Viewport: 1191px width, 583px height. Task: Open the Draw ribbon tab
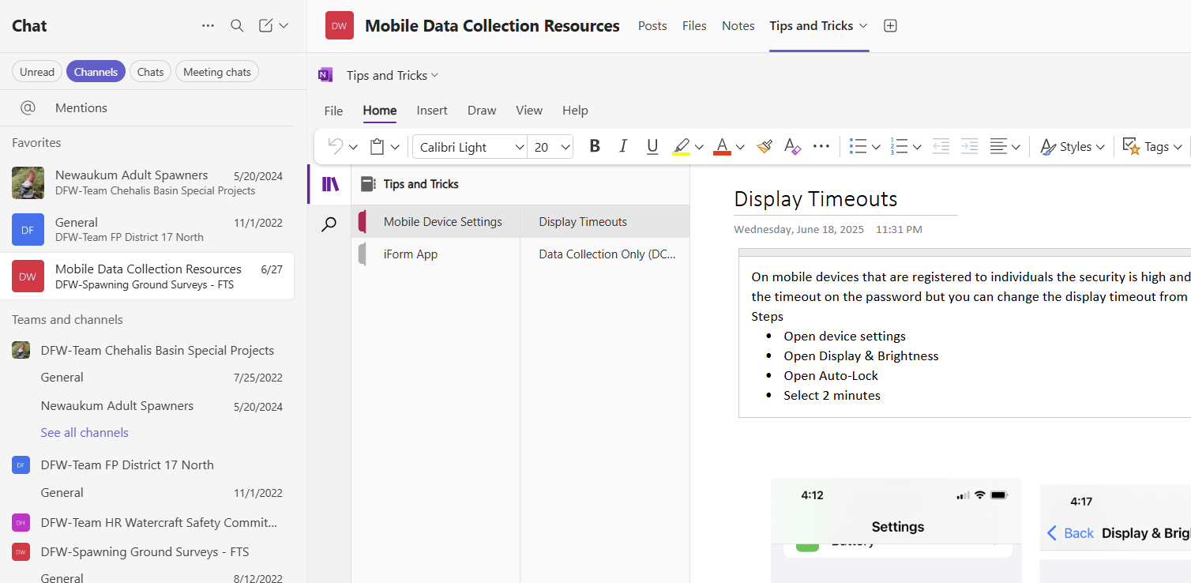tap(482, 111)
